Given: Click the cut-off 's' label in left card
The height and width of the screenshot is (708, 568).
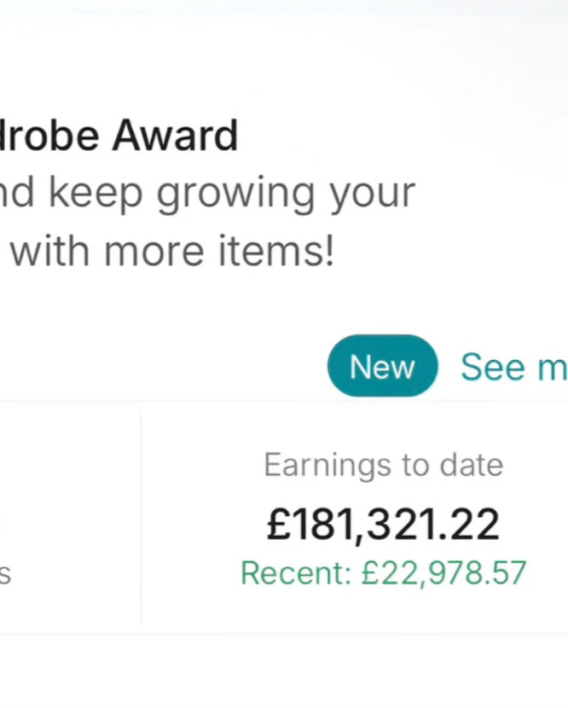Looking at the screenshot, I should [x=4, y=575].
